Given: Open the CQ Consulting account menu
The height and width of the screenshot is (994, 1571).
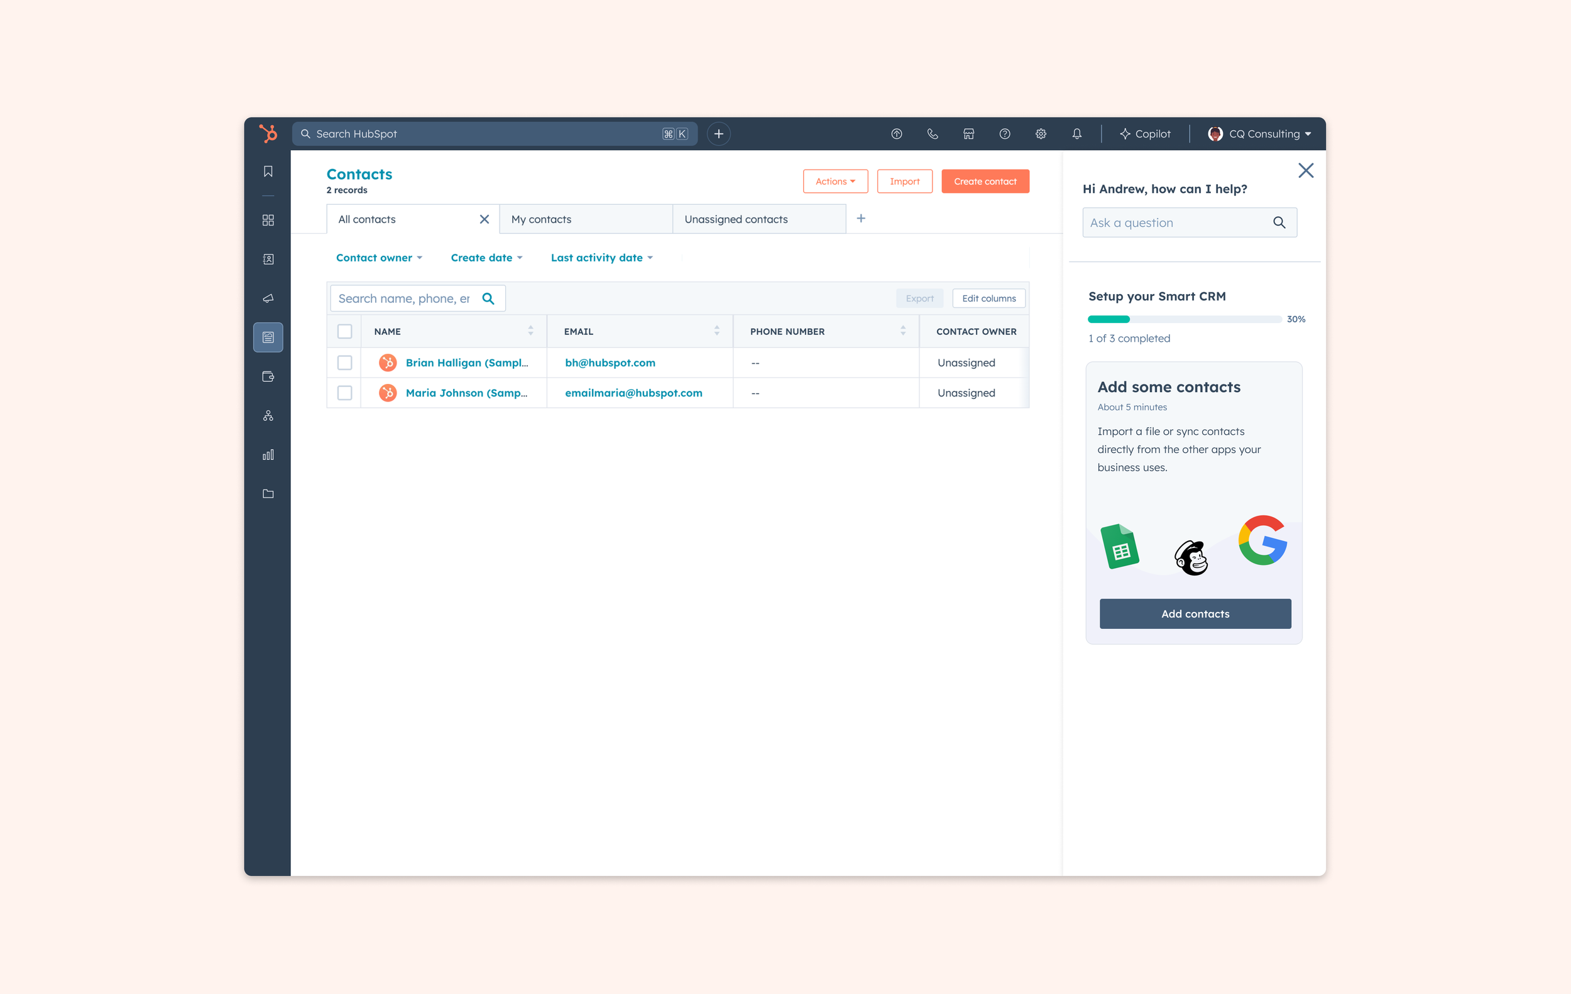Looking at the screenshot, I should pos(1259,134).
